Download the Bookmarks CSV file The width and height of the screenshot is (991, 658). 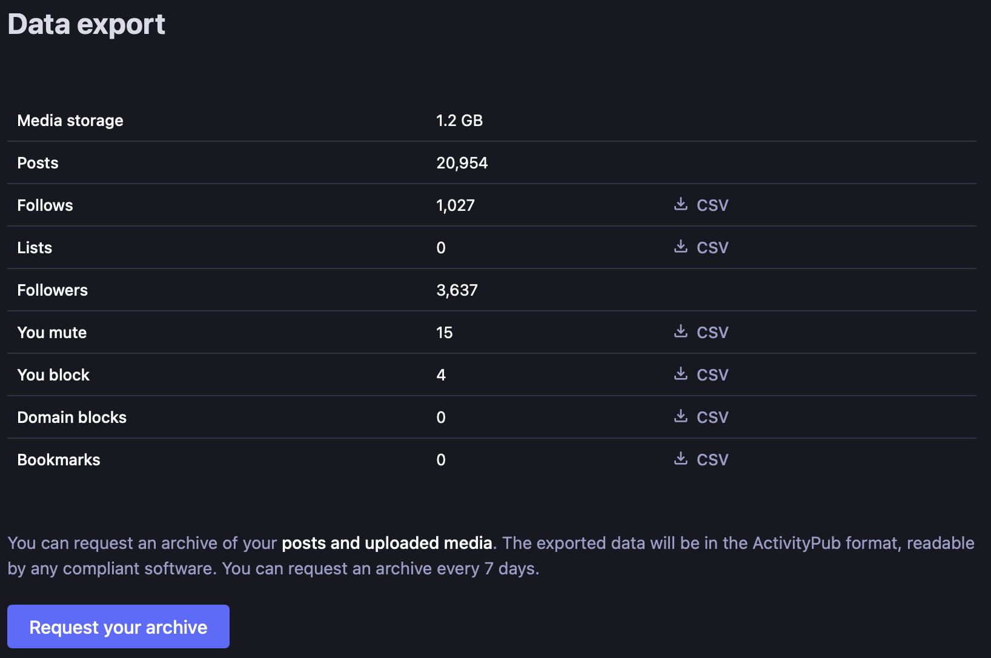pos(701,459)
